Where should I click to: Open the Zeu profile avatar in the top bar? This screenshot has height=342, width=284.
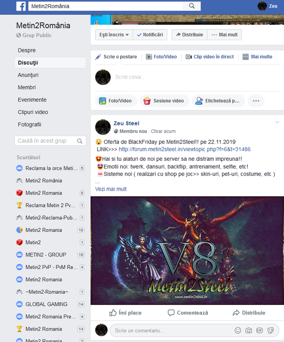coord(262,6)
